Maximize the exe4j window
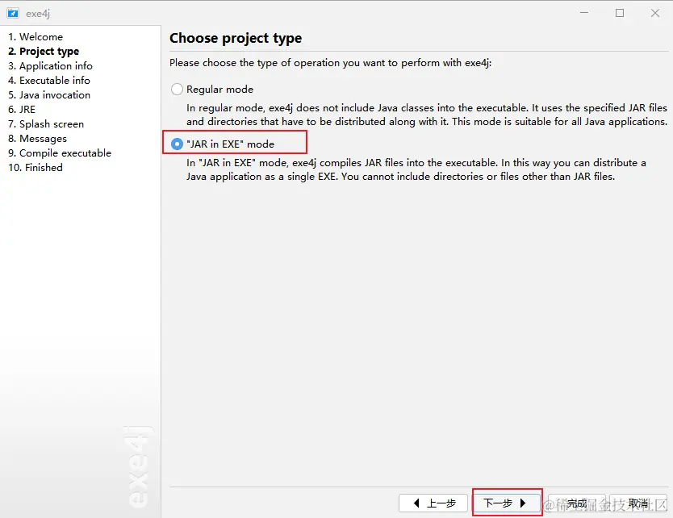Screen dimensions: 673x518 point(620,13)
